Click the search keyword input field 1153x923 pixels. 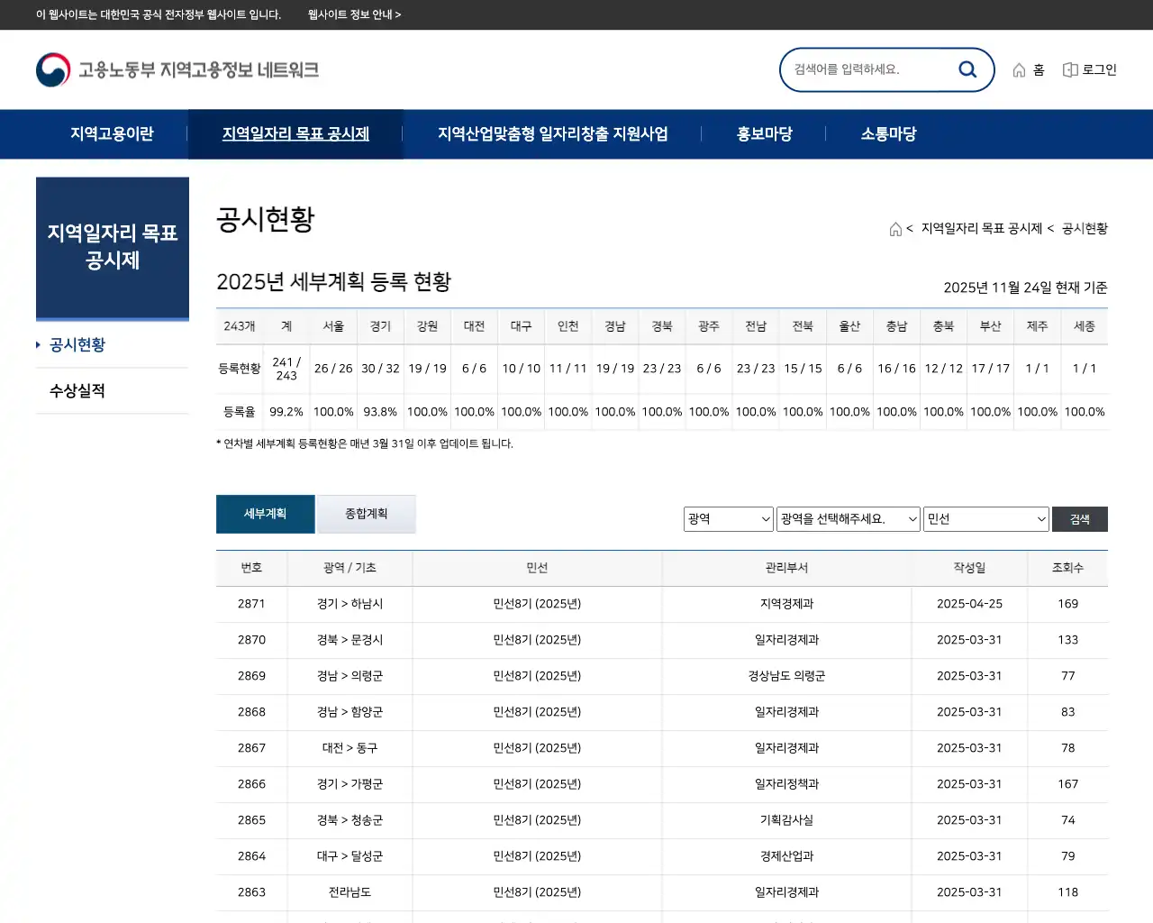(x=865, y=69)
